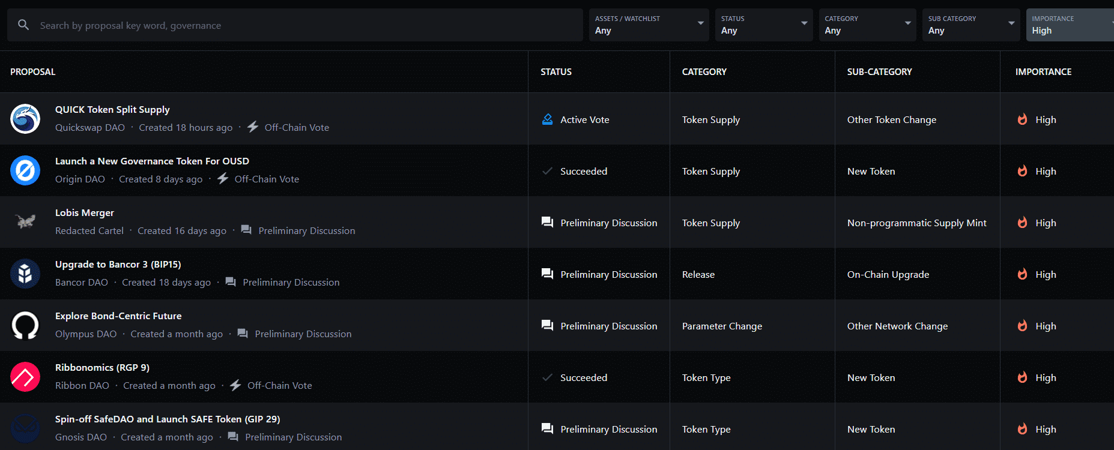Click the Ribbon DAO pink logo
The width and height of the screenshot is (1114, 450).
(x=25, y=377)
